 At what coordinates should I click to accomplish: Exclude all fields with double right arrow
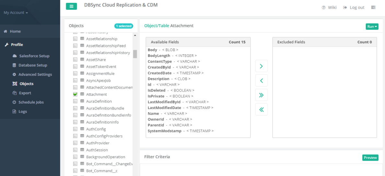(261, 95)
